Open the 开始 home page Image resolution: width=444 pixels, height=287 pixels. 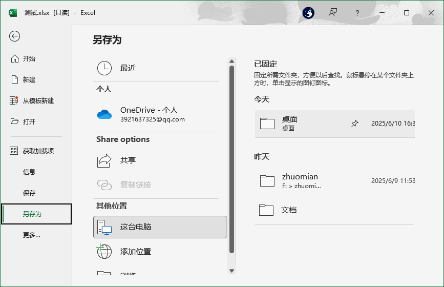coord(36,58)
